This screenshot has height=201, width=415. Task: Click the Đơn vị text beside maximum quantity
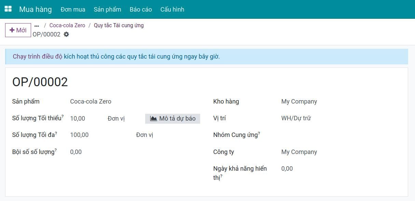pos(144,135)
